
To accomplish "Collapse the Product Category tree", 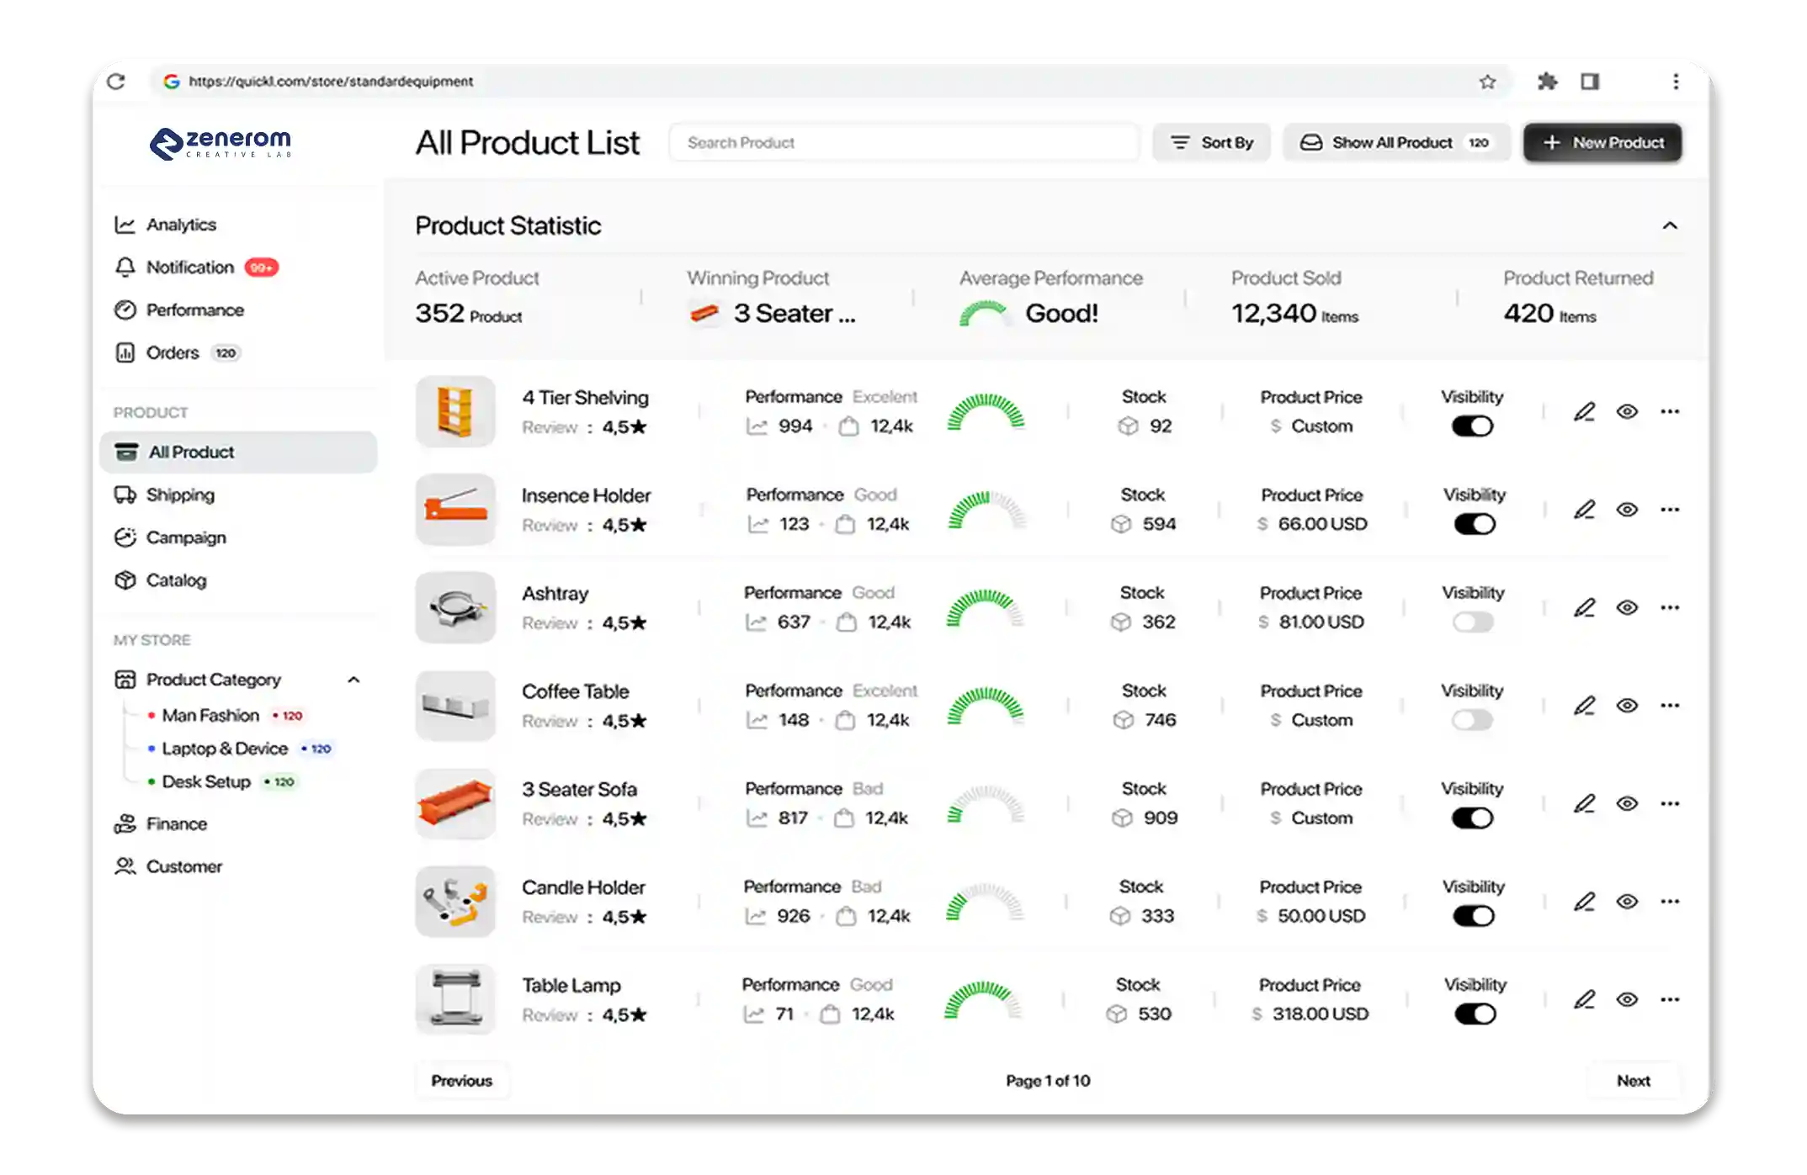I will 354,680.
